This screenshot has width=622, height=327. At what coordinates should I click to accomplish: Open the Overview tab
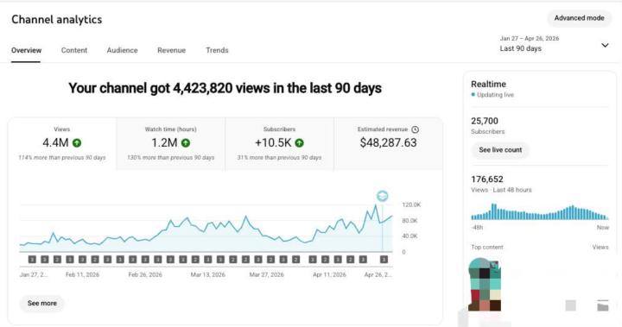[26, 50]
